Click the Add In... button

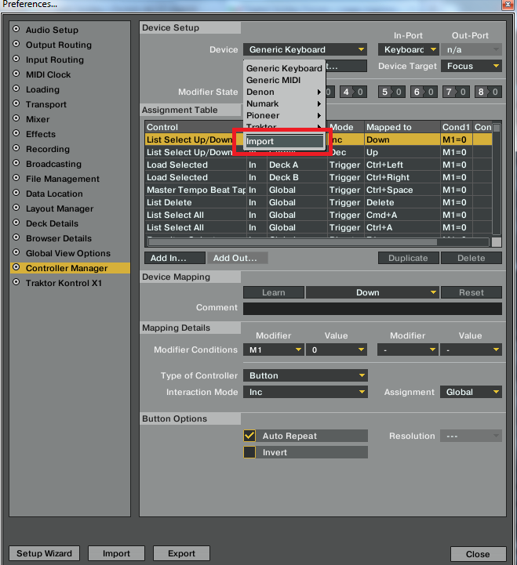click(x=175, y=258)
